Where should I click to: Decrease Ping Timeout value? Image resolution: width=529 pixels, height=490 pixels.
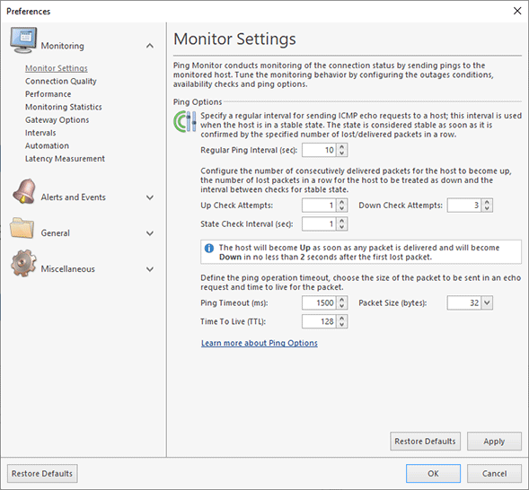coord(342,306)
